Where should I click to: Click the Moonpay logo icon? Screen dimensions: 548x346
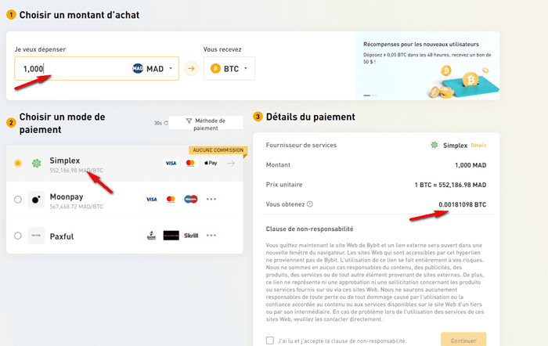click(x=35, y=200)
